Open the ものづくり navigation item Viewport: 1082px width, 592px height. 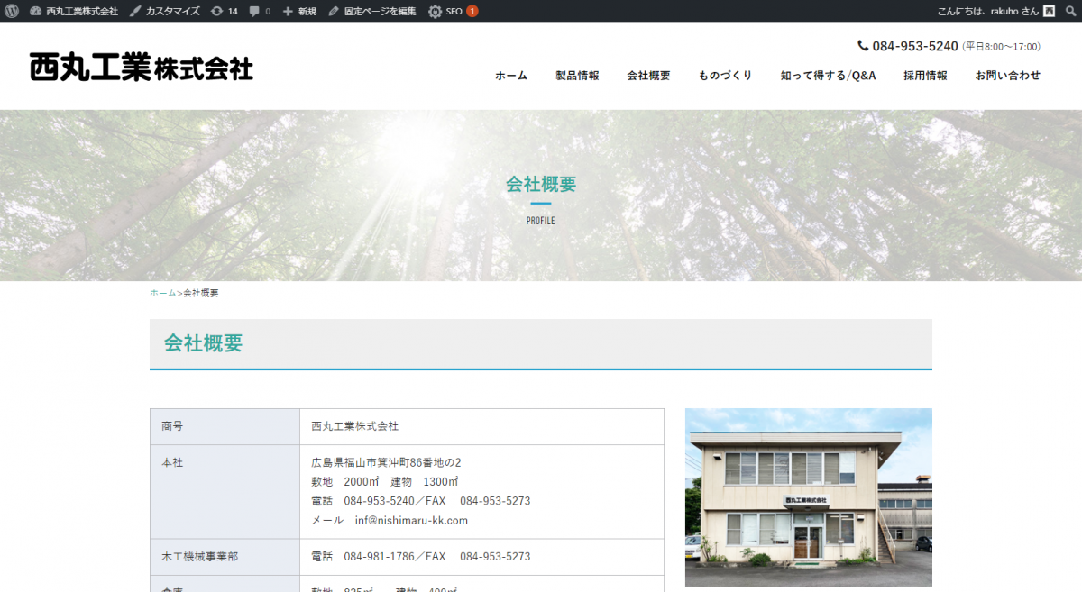coord(725,76)
